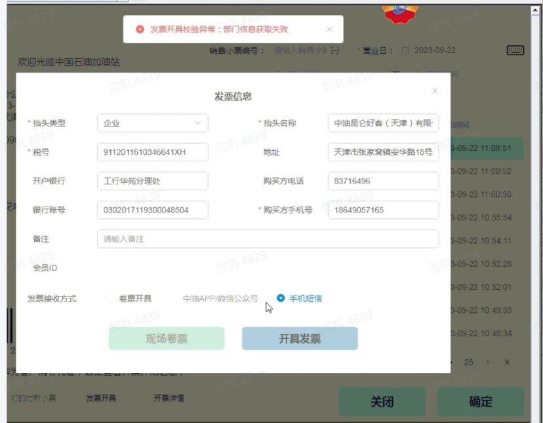Screen dimensions: 543x423
Task: Click the scan icon beside receipt number field
Action: 335,50
